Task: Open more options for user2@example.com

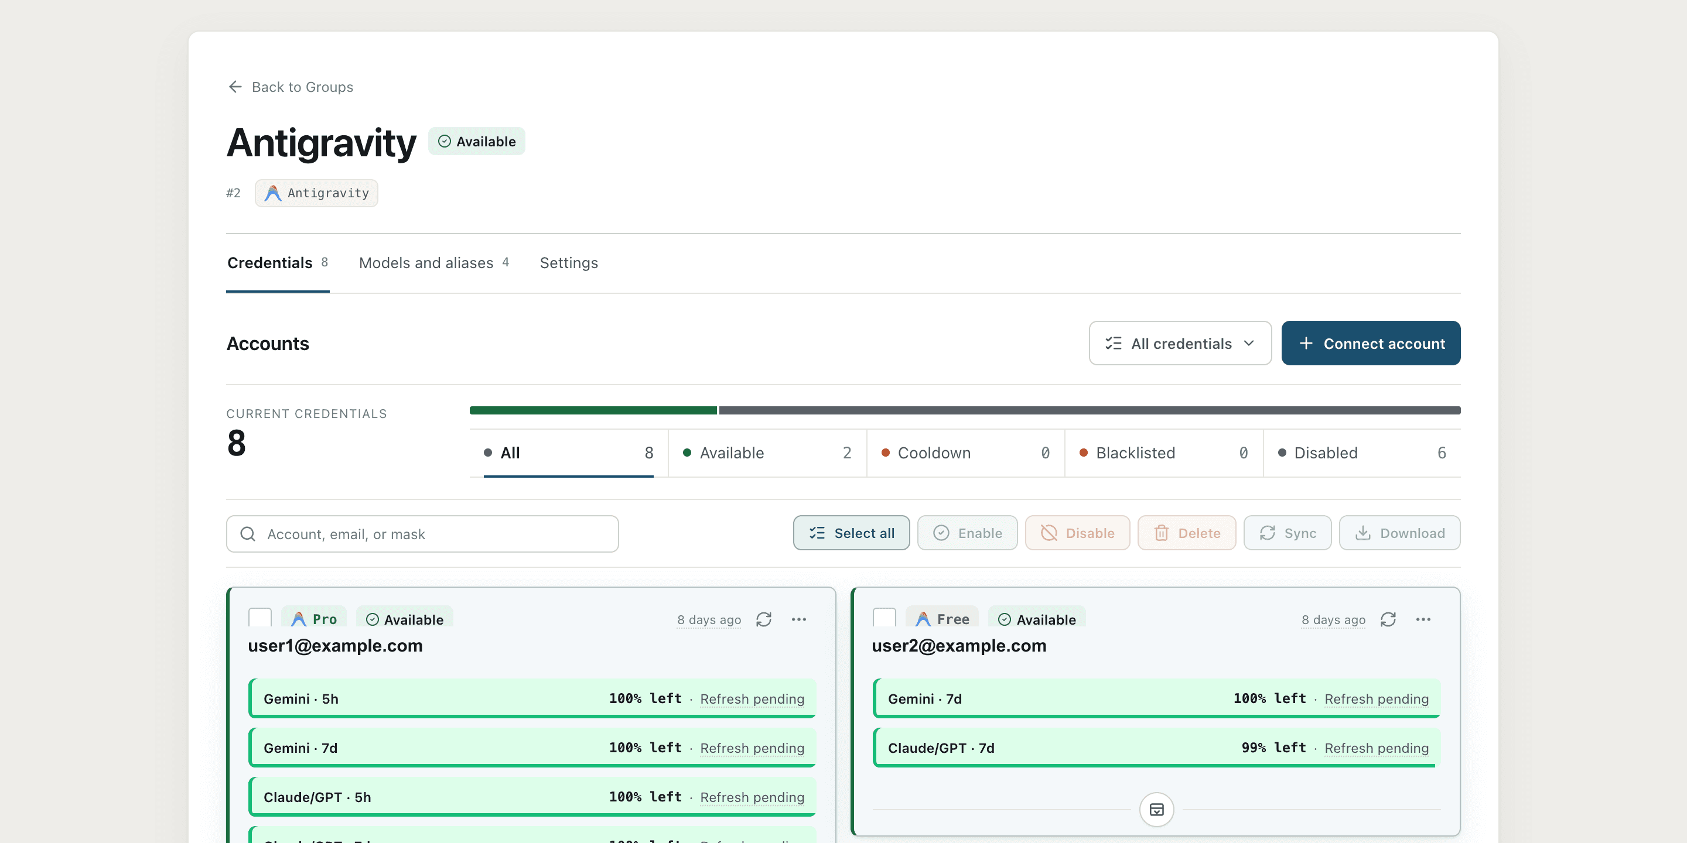Action: 1423,619
